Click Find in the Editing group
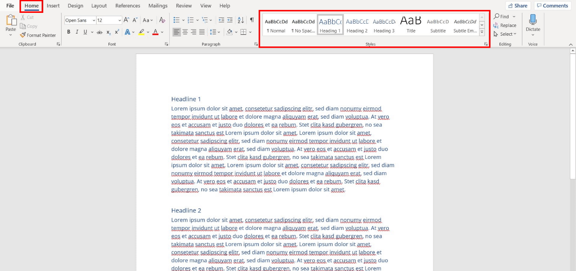This screenshot has width=576, height=271. click(x=501, y=17)
